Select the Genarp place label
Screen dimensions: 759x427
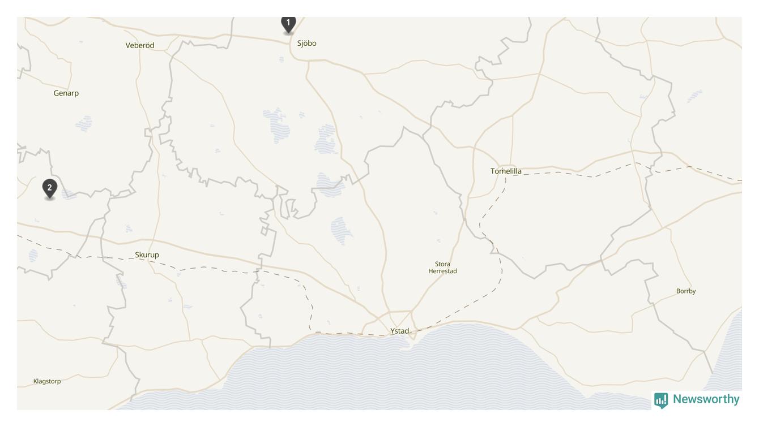point(66,93)
